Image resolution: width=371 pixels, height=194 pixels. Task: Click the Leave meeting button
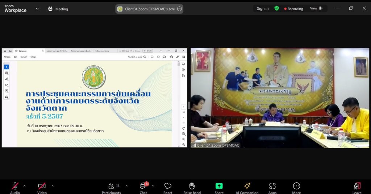[357, 188]
